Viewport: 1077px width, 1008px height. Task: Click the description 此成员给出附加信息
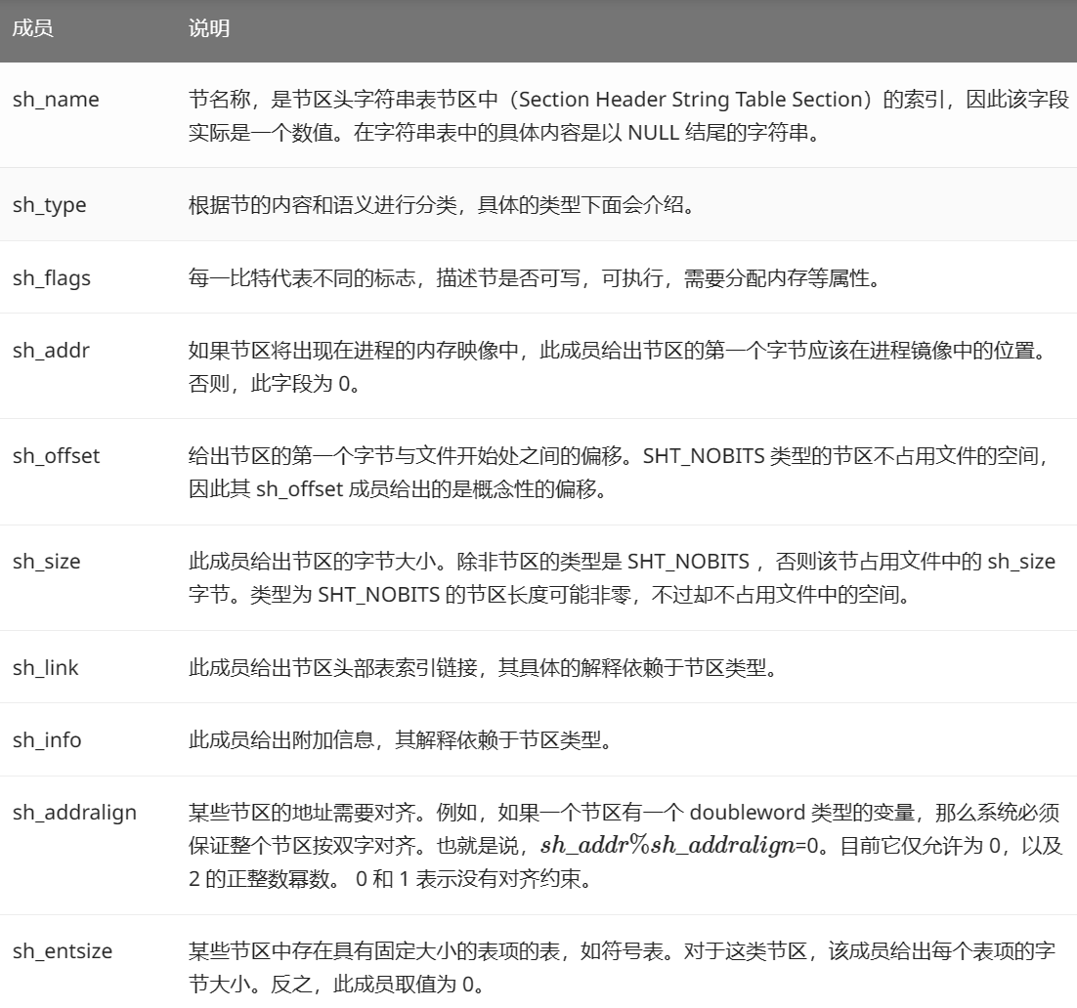[401, 740]
